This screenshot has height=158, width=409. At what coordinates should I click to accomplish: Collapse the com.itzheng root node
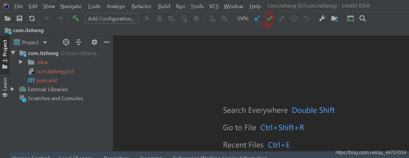(13, 53)
